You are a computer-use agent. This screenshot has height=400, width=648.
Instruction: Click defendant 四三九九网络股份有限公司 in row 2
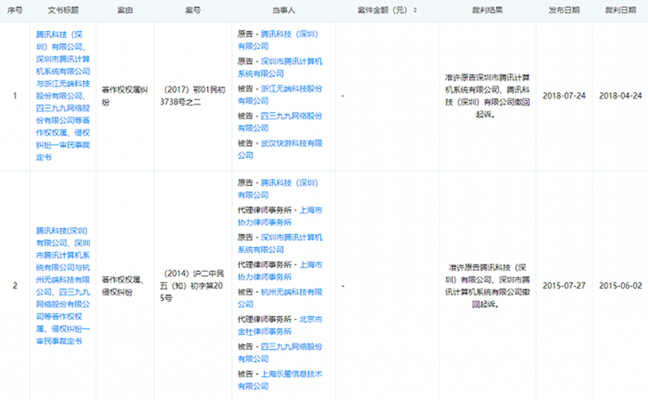[291, 347]
